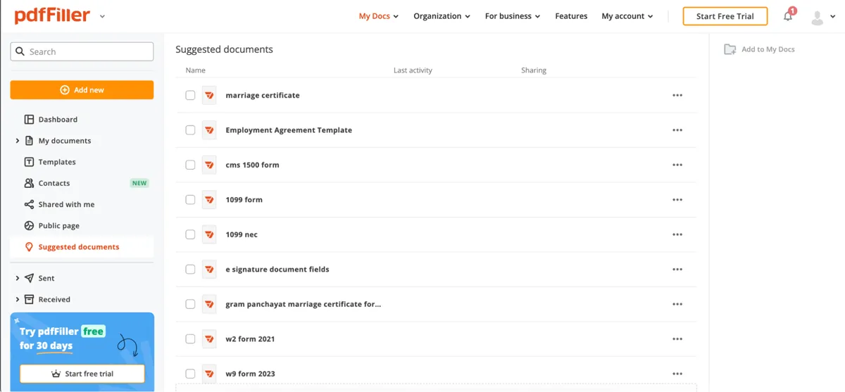Sort by the Last activity column header
Viewport: 845px width, 392px height.
coord(413,70)
